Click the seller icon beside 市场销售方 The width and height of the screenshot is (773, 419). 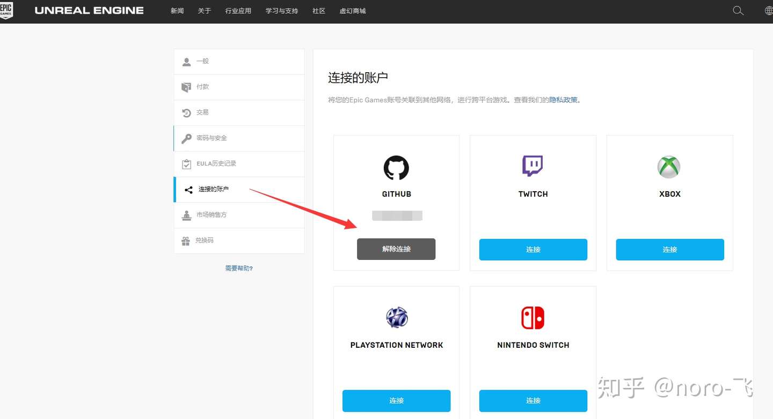186,215
